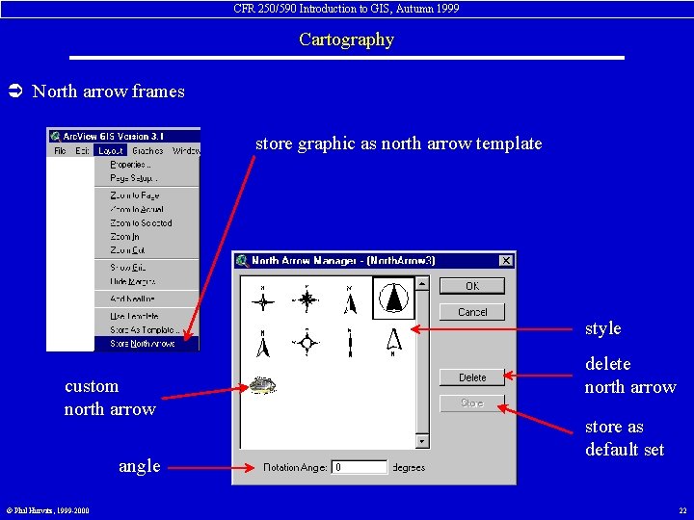Screen dimensions: 694x520
Task: Open the Edit menu in ArcView
Action: pos(82,151)
